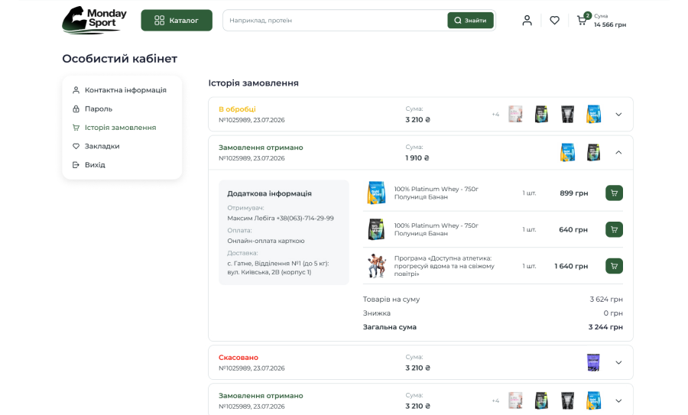Open the Каталог menu button

click(177, 20)
